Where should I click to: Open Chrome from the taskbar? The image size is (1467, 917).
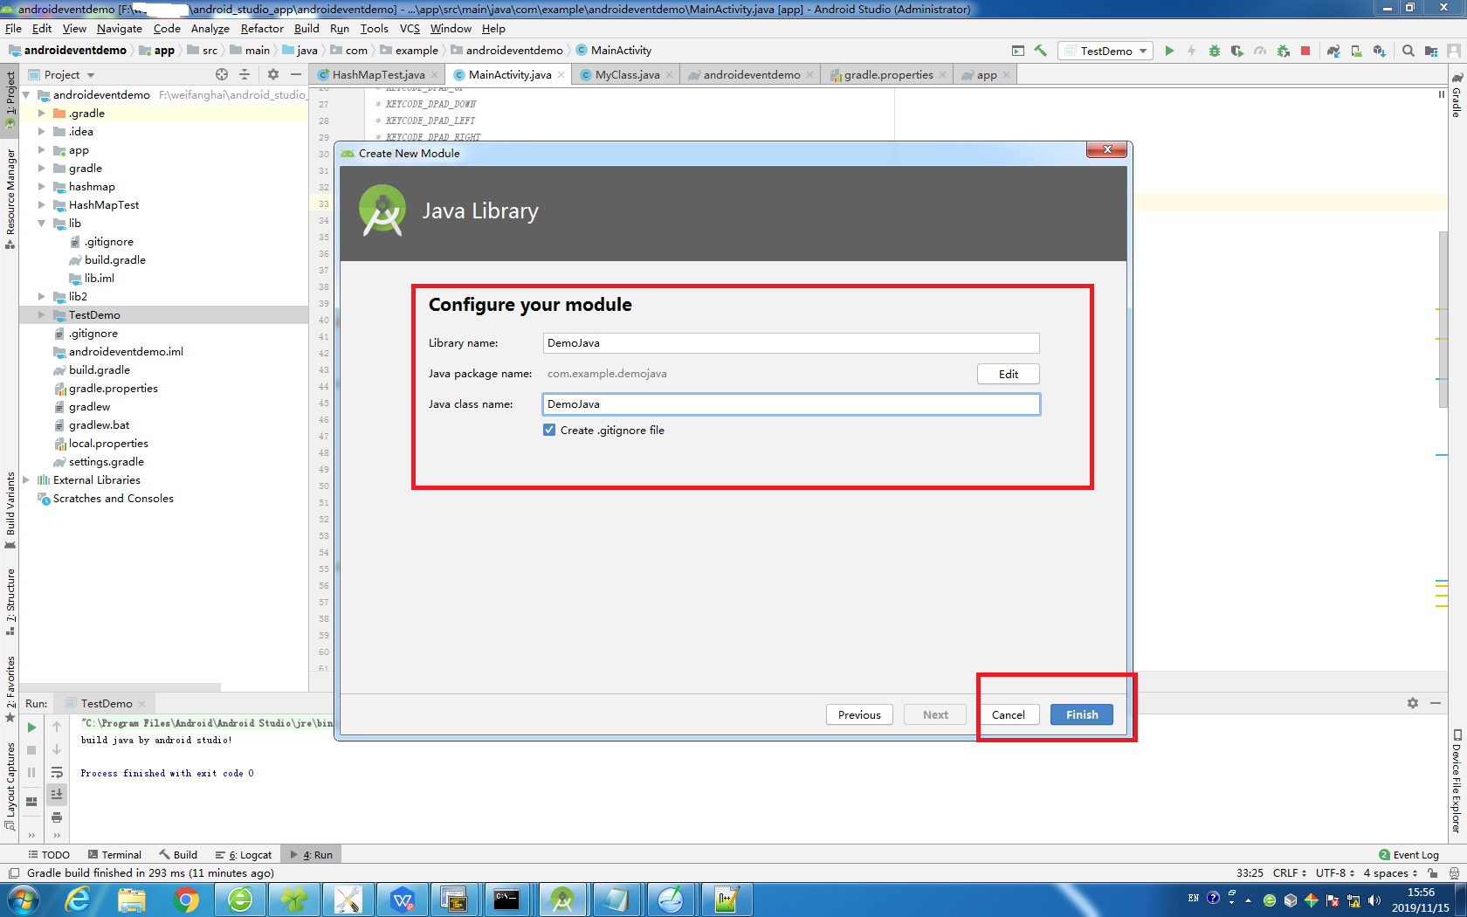pyautogui.click(x=186, y=899)
